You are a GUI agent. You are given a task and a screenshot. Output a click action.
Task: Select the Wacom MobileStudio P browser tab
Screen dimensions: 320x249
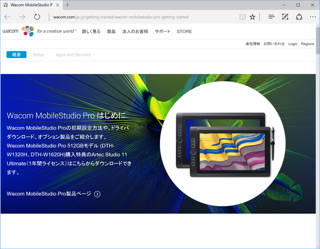pyautogui.click(x=31, y=5)
